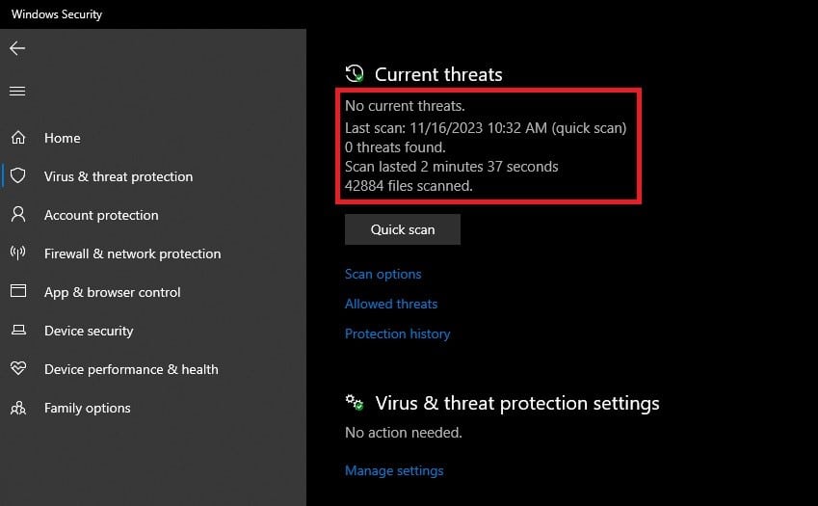
Task: View Allowed threats link
Action: coord(391,304)
